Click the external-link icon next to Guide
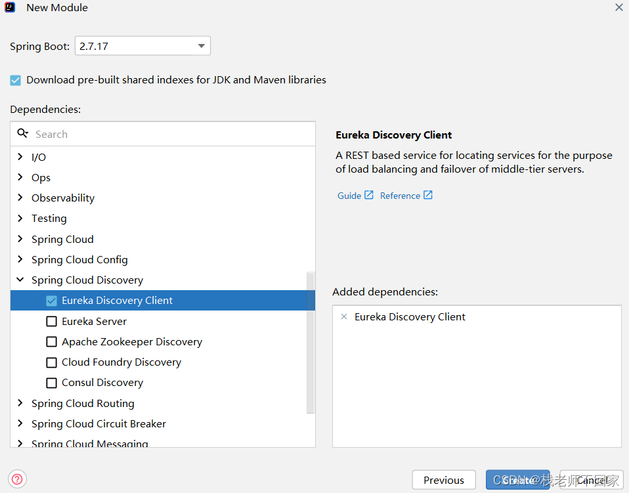The height and width of the screenshot is (493, 629). tap(368, 195)
